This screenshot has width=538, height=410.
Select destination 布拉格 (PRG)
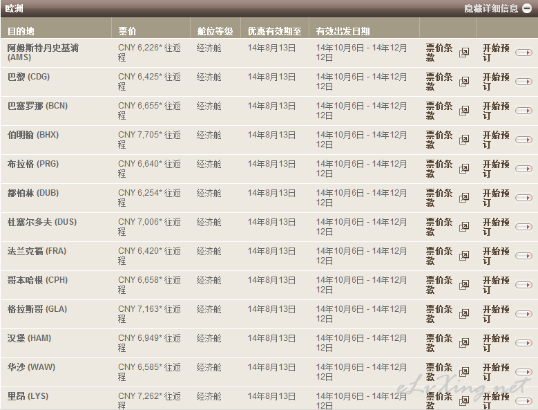click(33, 164)
